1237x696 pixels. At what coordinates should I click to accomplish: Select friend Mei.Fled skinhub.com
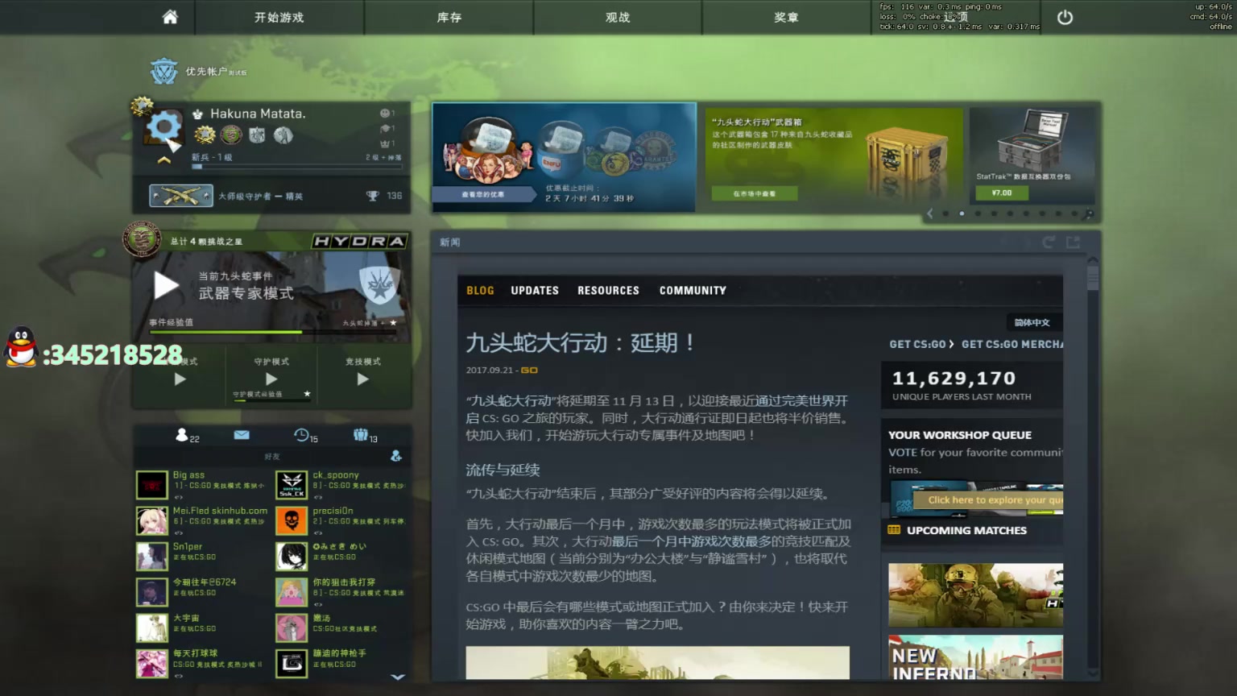203,520
